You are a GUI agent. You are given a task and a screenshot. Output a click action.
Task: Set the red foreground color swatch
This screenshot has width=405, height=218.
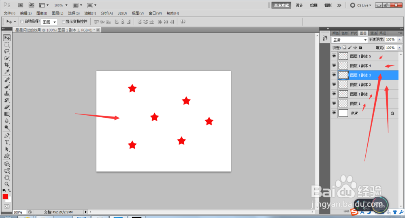tap(5, 196)
